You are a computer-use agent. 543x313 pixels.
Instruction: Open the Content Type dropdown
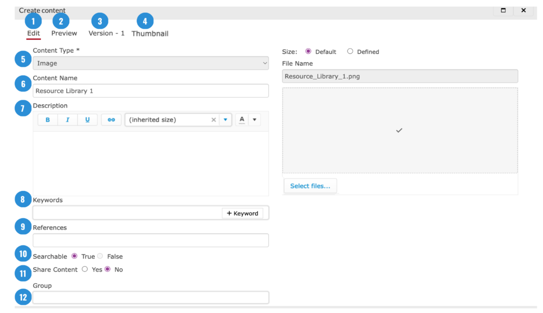pos(151,63)
